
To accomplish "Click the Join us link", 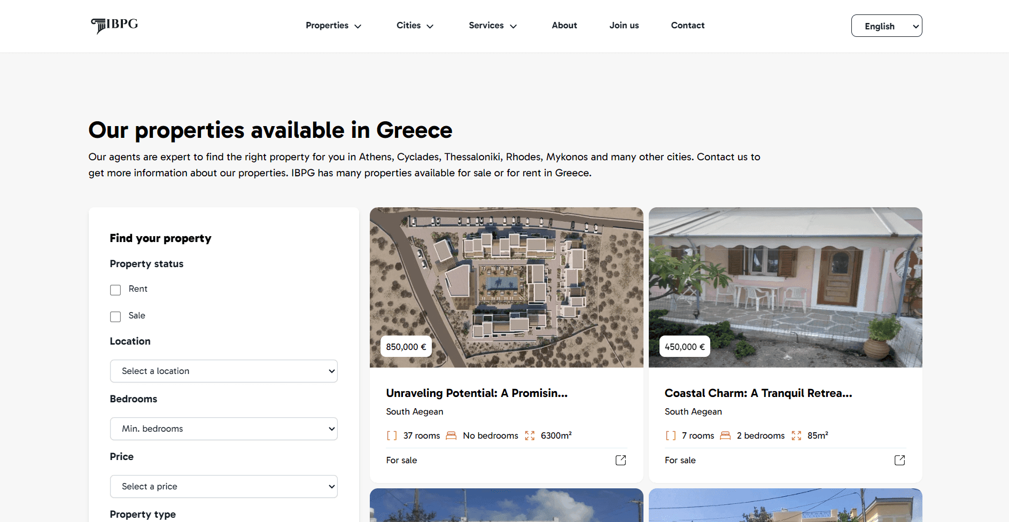I will click(x=624, y=25).
